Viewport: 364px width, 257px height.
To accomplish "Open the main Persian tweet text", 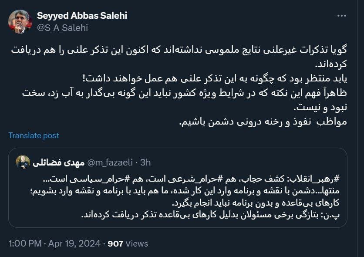I will [183, 83].
